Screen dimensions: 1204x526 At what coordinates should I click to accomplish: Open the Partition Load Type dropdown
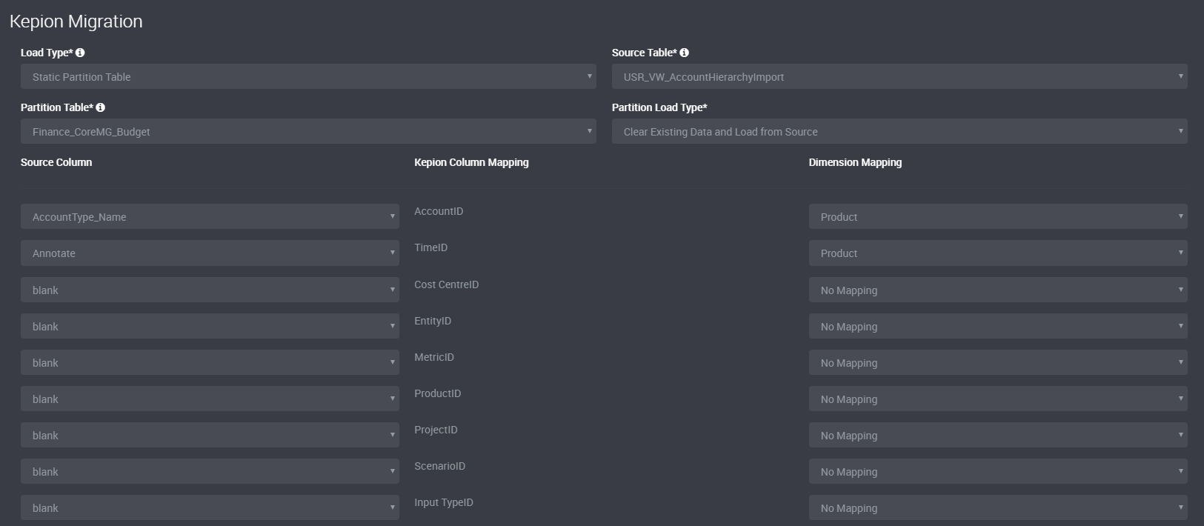click(x=899, y=131)
